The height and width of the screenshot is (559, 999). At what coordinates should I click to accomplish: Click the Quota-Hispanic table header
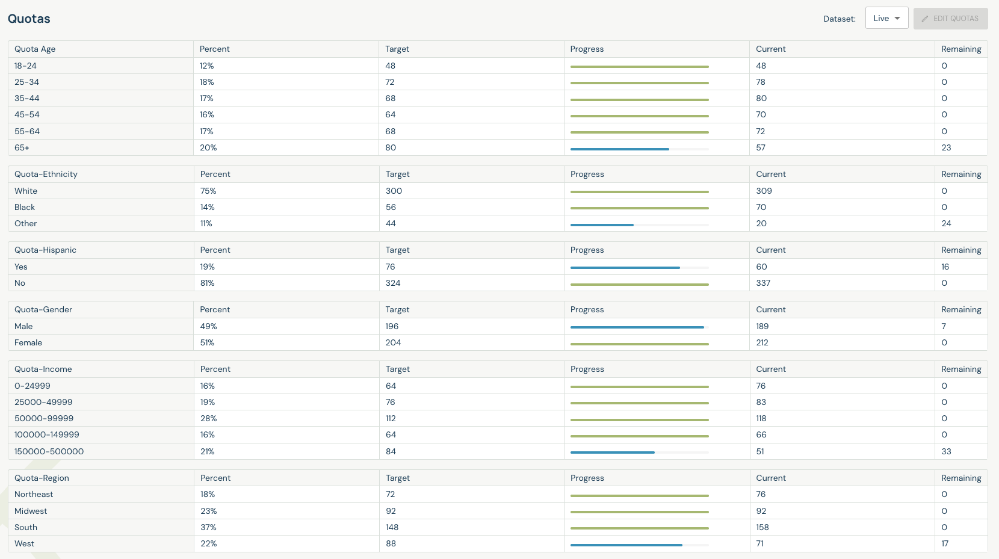[45, 250]
